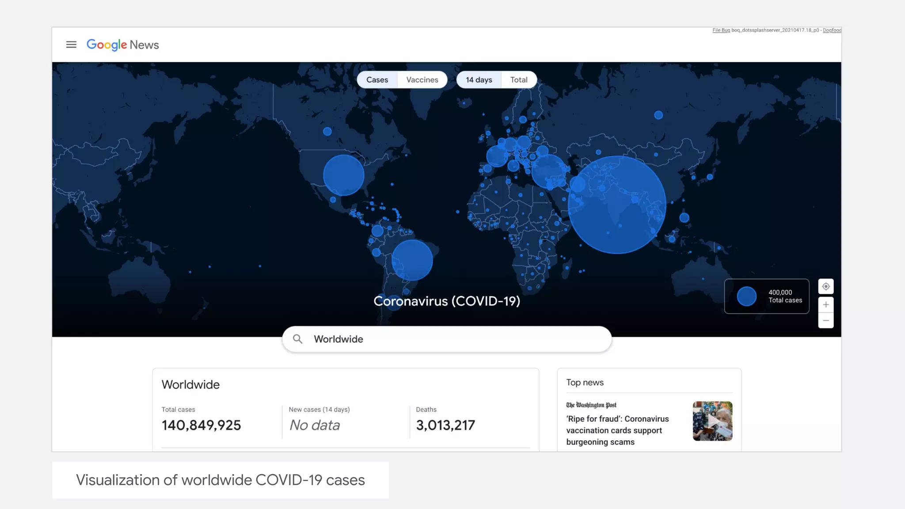905x509 pixels.
Task: Click the Philippines case bubble
Action: point(684,217)
